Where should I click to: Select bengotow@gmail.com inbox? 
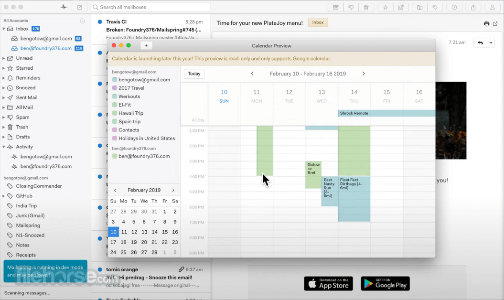(46, 39)
